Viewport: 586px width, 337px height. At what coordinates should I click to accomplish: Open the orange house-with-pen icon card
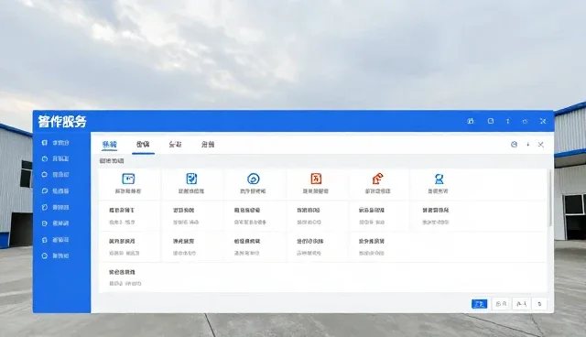[378, 184]
